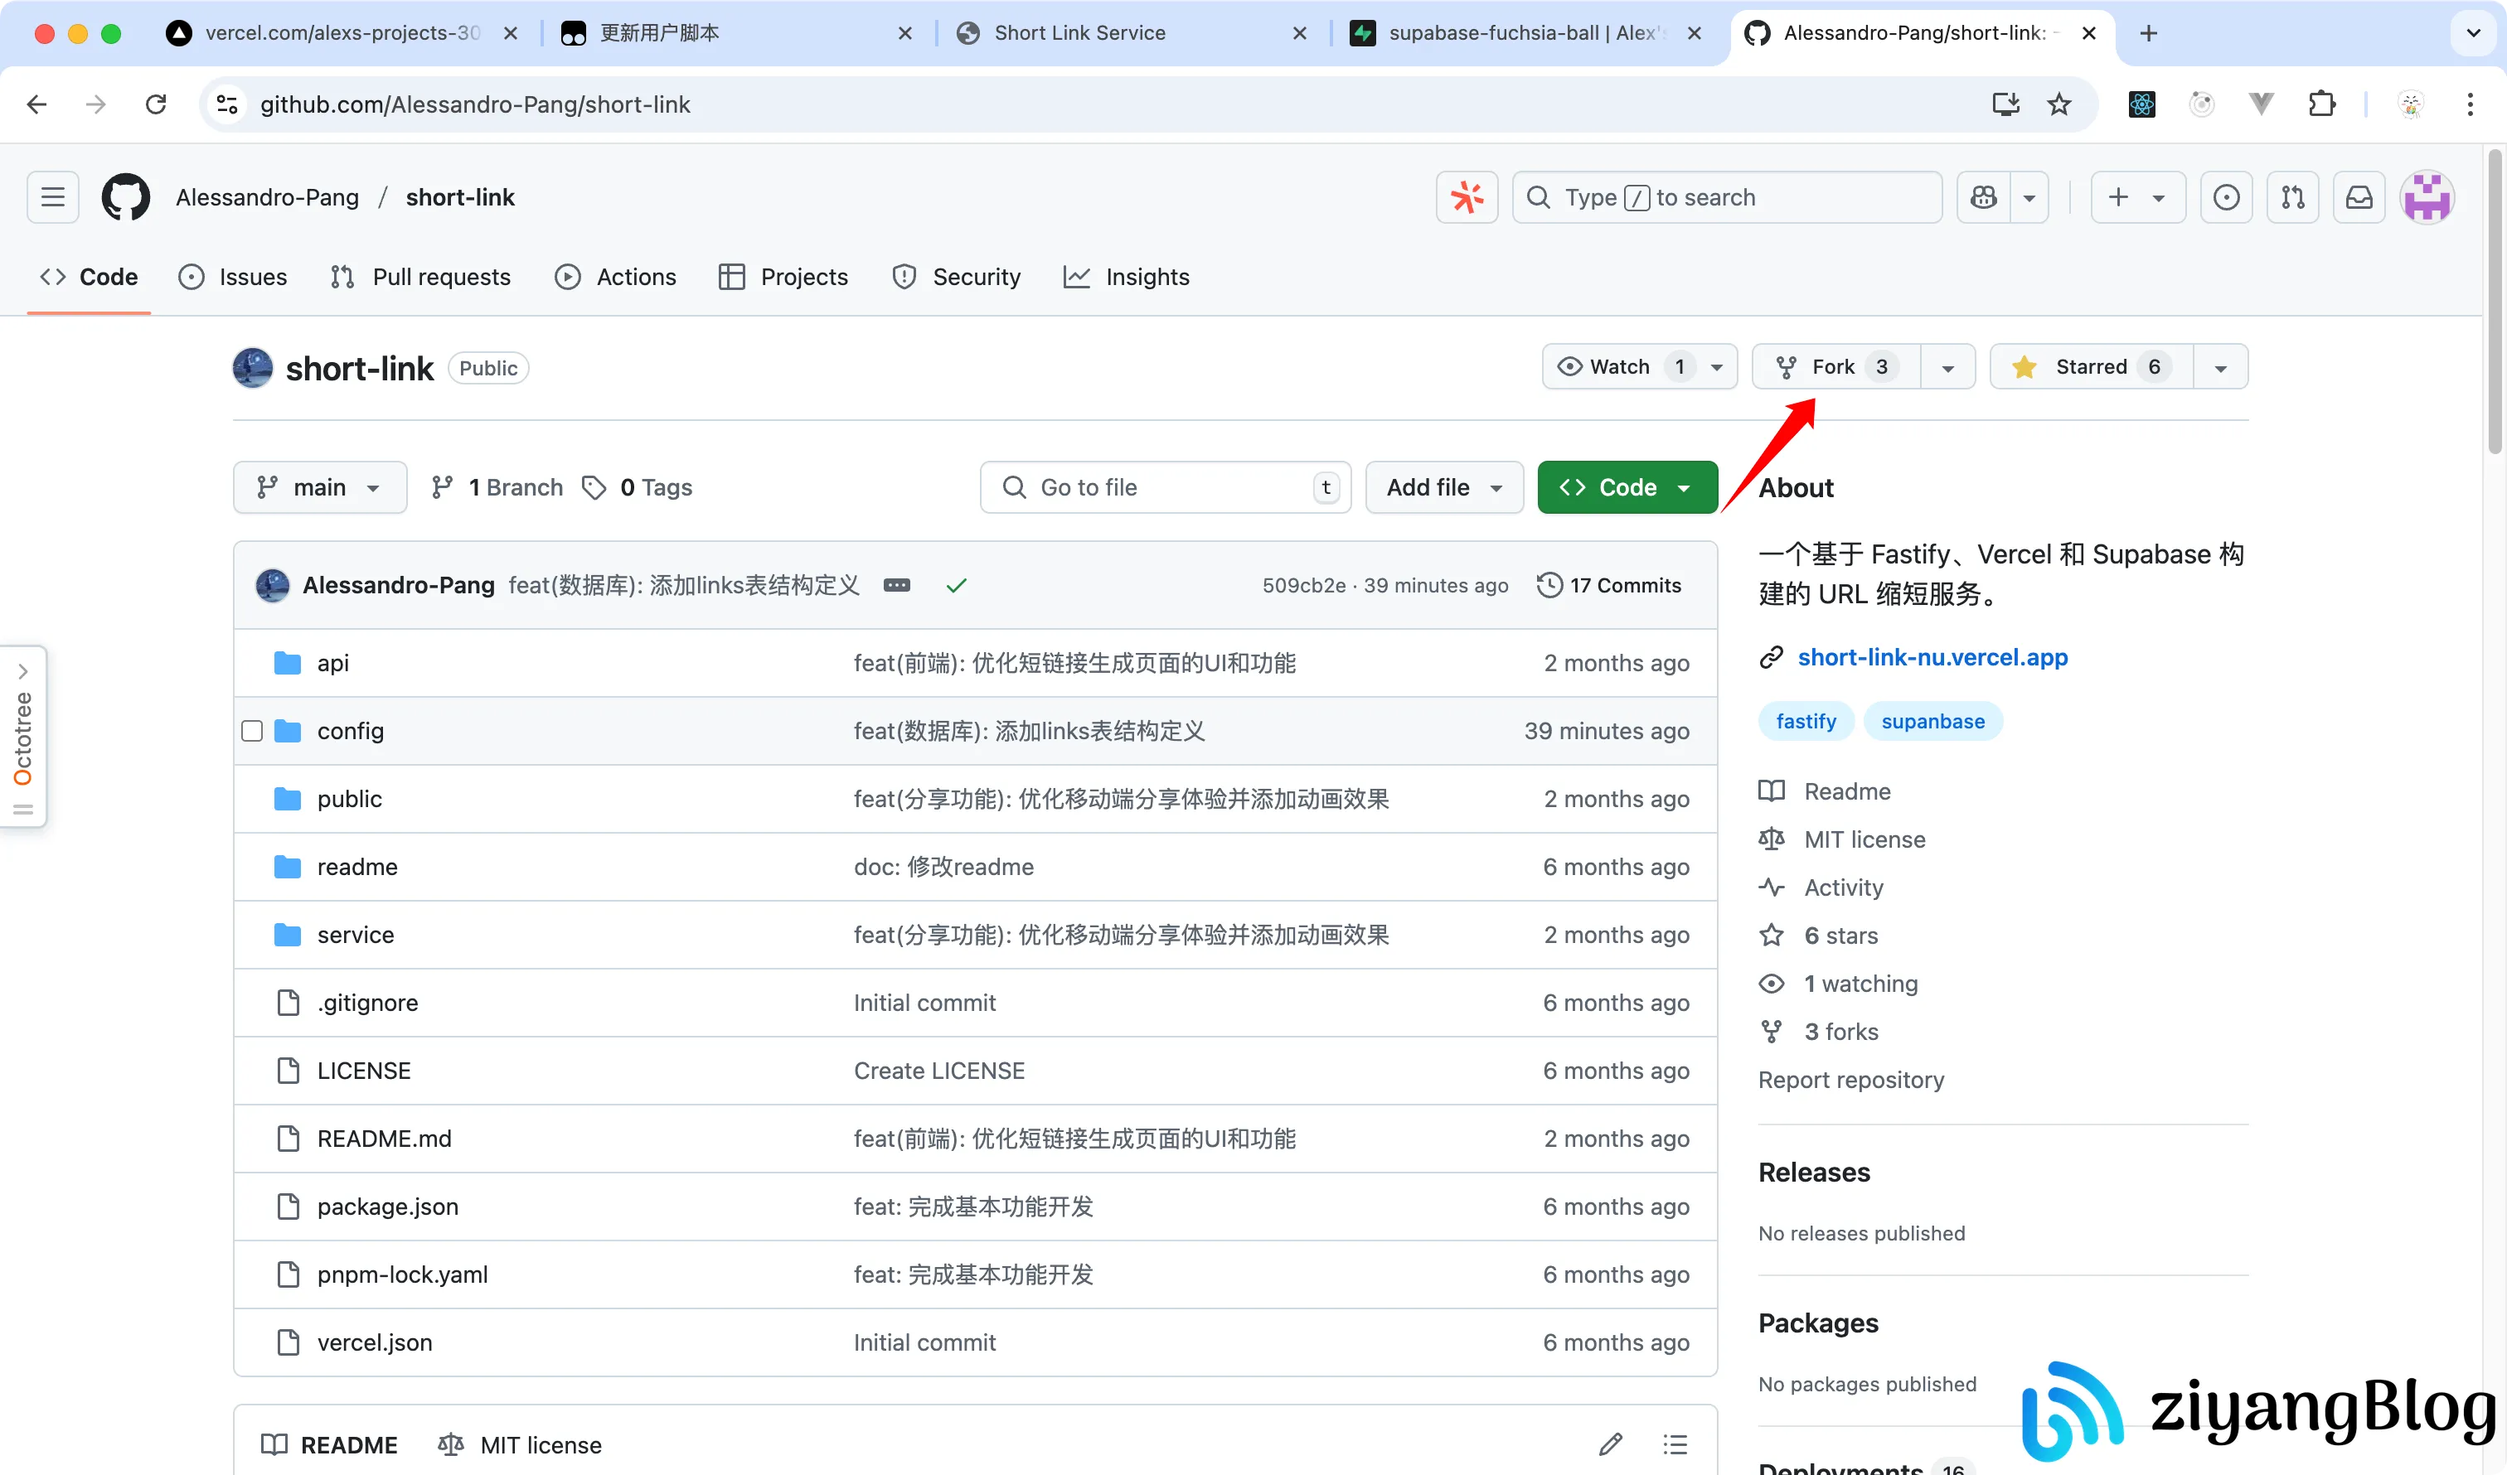Screen dimensions: 2507x1475
Task: Jump to Readme from About sidebar
Action: point(1846,791)
